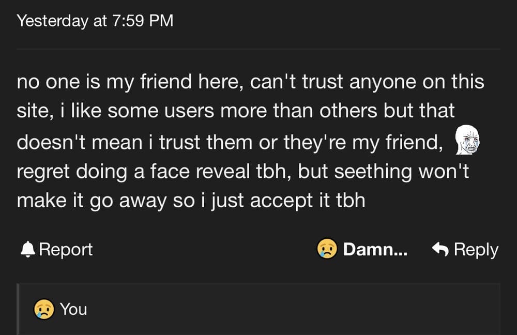This screenshot has width=517, height=335.
Task: Click the word "seething" in the post
Action: pos(373,172)
